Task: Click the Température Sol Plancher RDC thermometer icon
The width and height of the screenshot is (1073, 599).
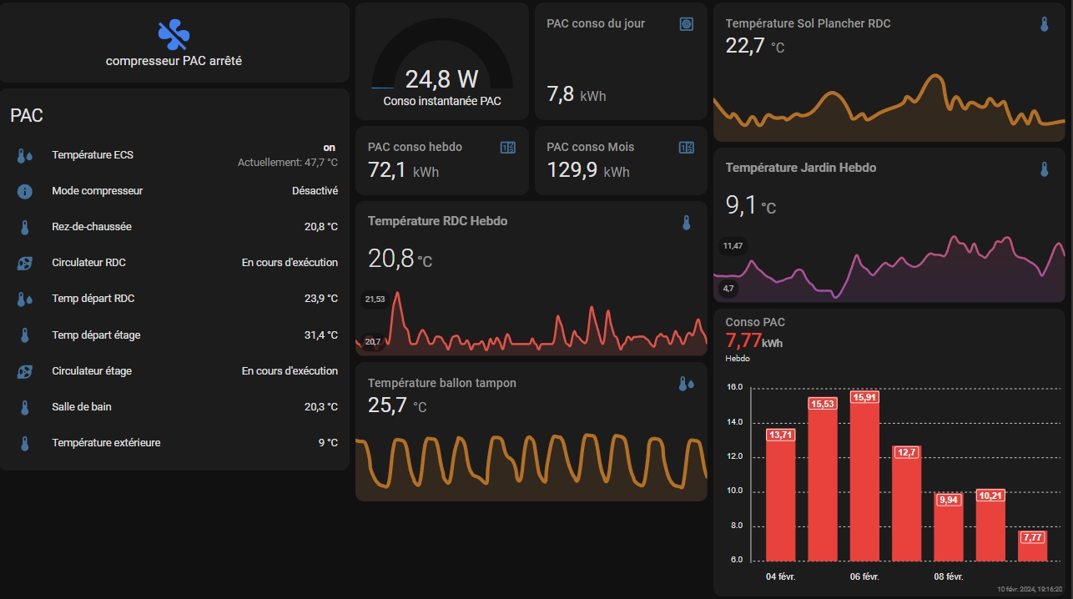Action: click(1045, 24)
